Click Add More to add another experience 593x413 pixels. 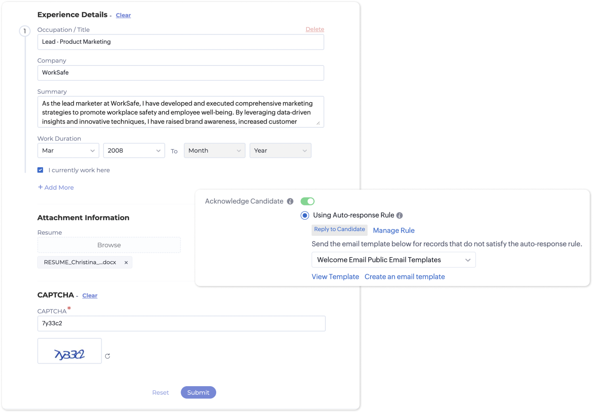coord(55,187)
